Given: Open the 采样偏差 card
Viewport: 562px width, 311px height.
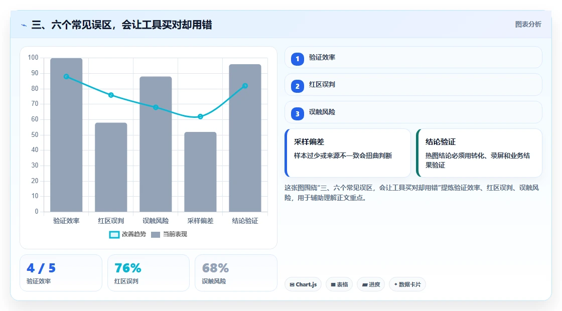Looking at the screenshot, I should coord(348,153).
